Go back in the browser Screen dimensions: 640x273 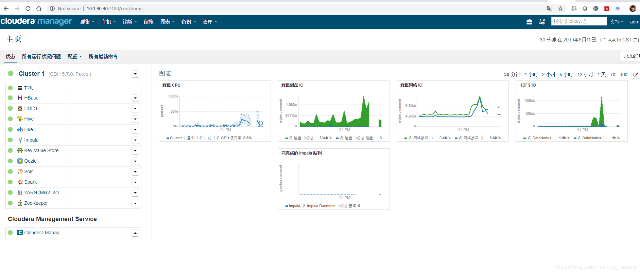[6, 8]
